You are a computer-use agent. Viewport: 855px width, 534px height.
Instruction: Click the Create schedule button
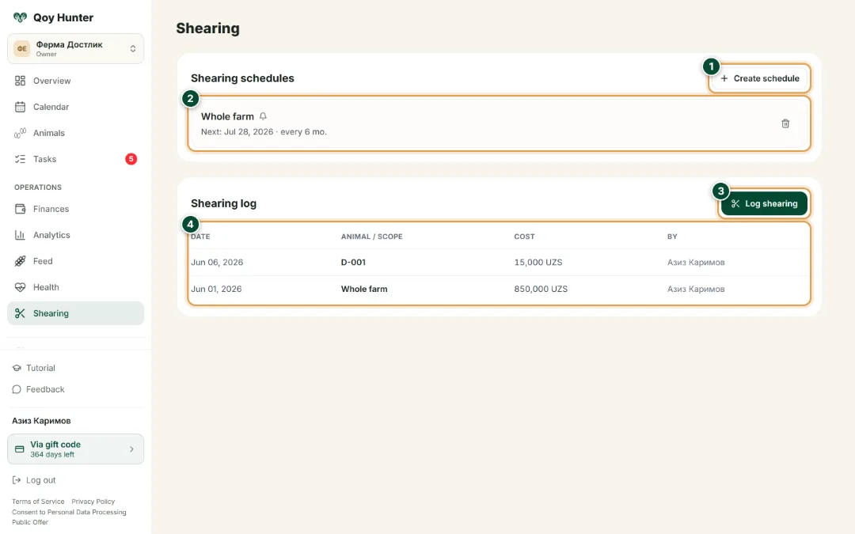pyautogui.click(x=759, y=78)
